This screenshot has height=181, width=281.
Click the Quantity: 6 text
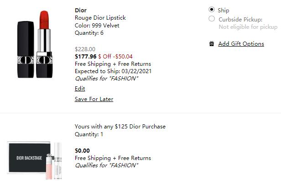pos(89,33)
